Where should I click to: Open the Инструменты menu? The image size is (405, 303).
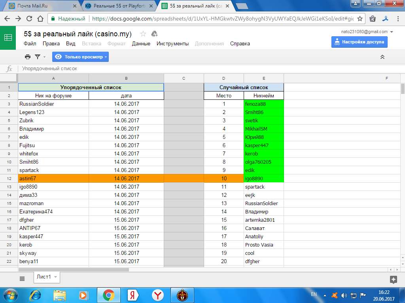[172, 44]
